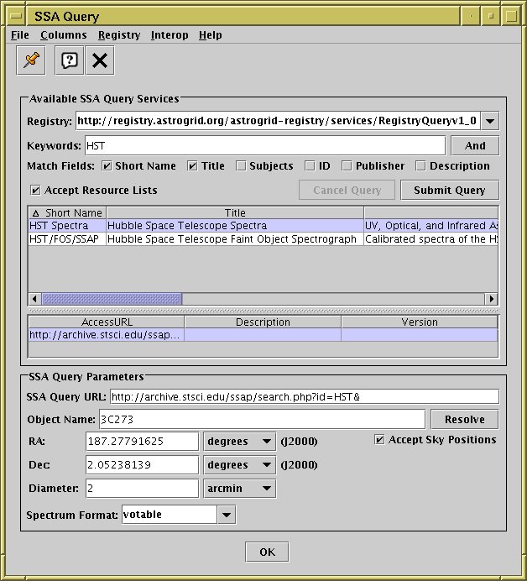Image resolution: width=527 pixels, height=581 pixels.
Task: Click the Object Name field
Action: 262,420
